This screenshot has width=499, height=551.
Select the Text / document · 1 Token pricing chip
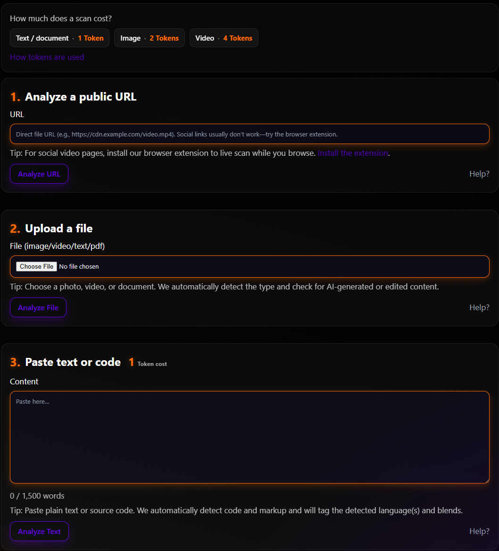pos(59,38)
